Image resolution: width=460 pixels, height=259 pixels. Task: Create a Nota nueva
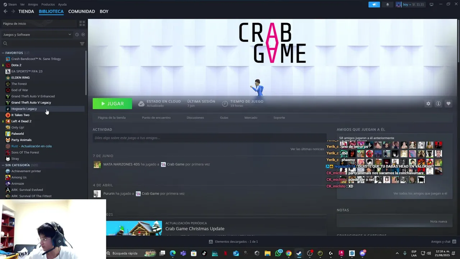pyautogui.click(x=438, y=222)
